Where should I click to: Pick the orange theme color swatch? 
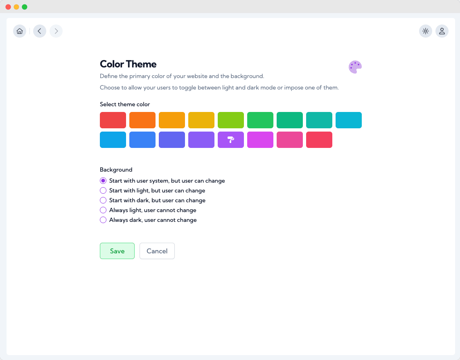pos(142,120)
